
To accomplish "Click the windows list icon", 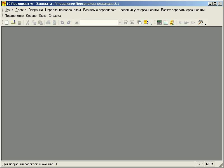I will 139,23.
